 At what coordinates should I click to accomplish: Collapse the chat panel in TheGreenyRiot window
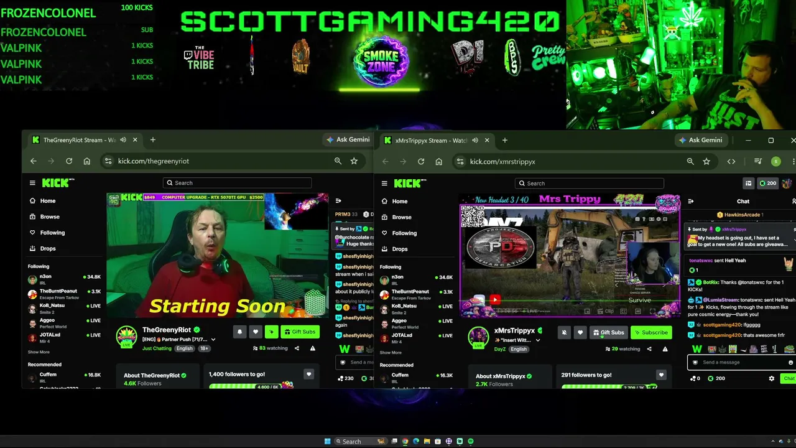coord(338,200)
